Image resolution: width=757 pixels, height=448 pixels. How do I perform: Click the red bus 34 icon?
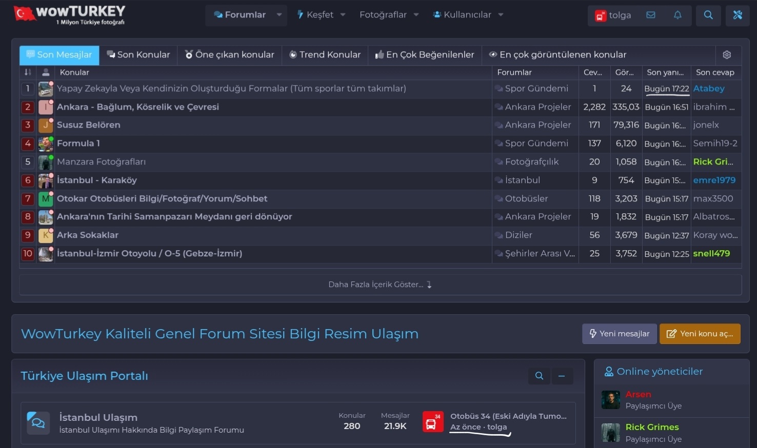[x=432, y=422]
